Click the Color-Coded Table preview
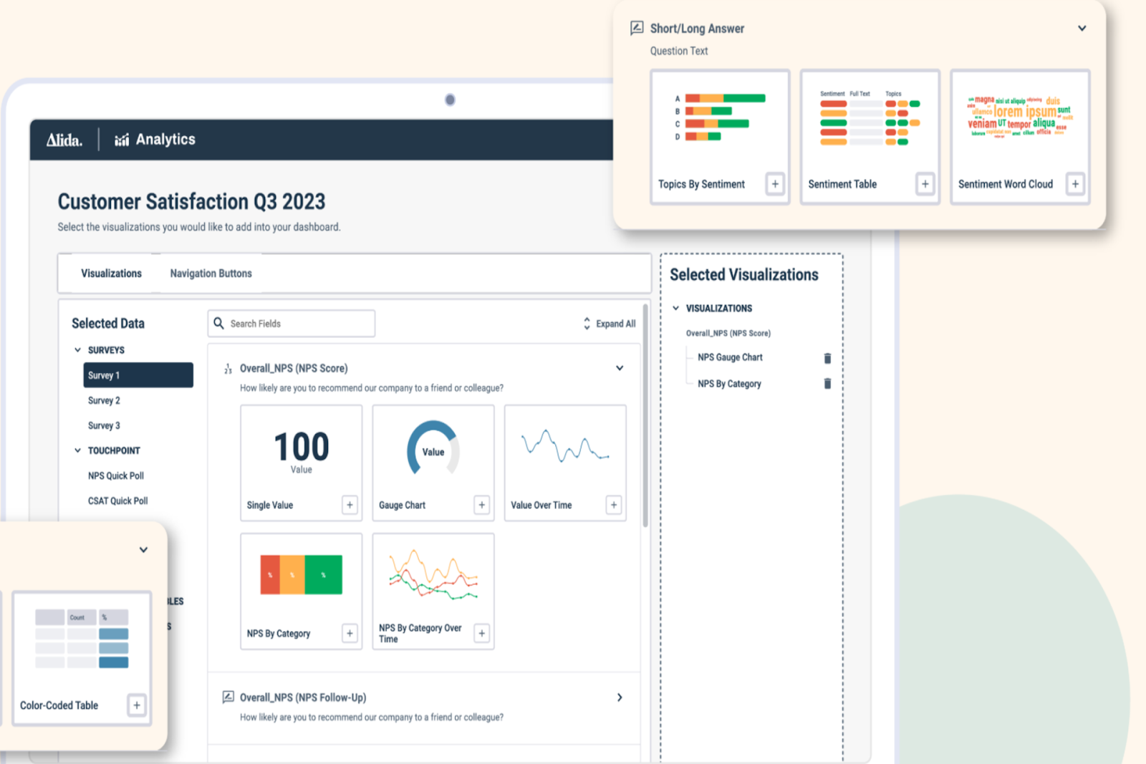1146x764 pixels. coord(82,639)
